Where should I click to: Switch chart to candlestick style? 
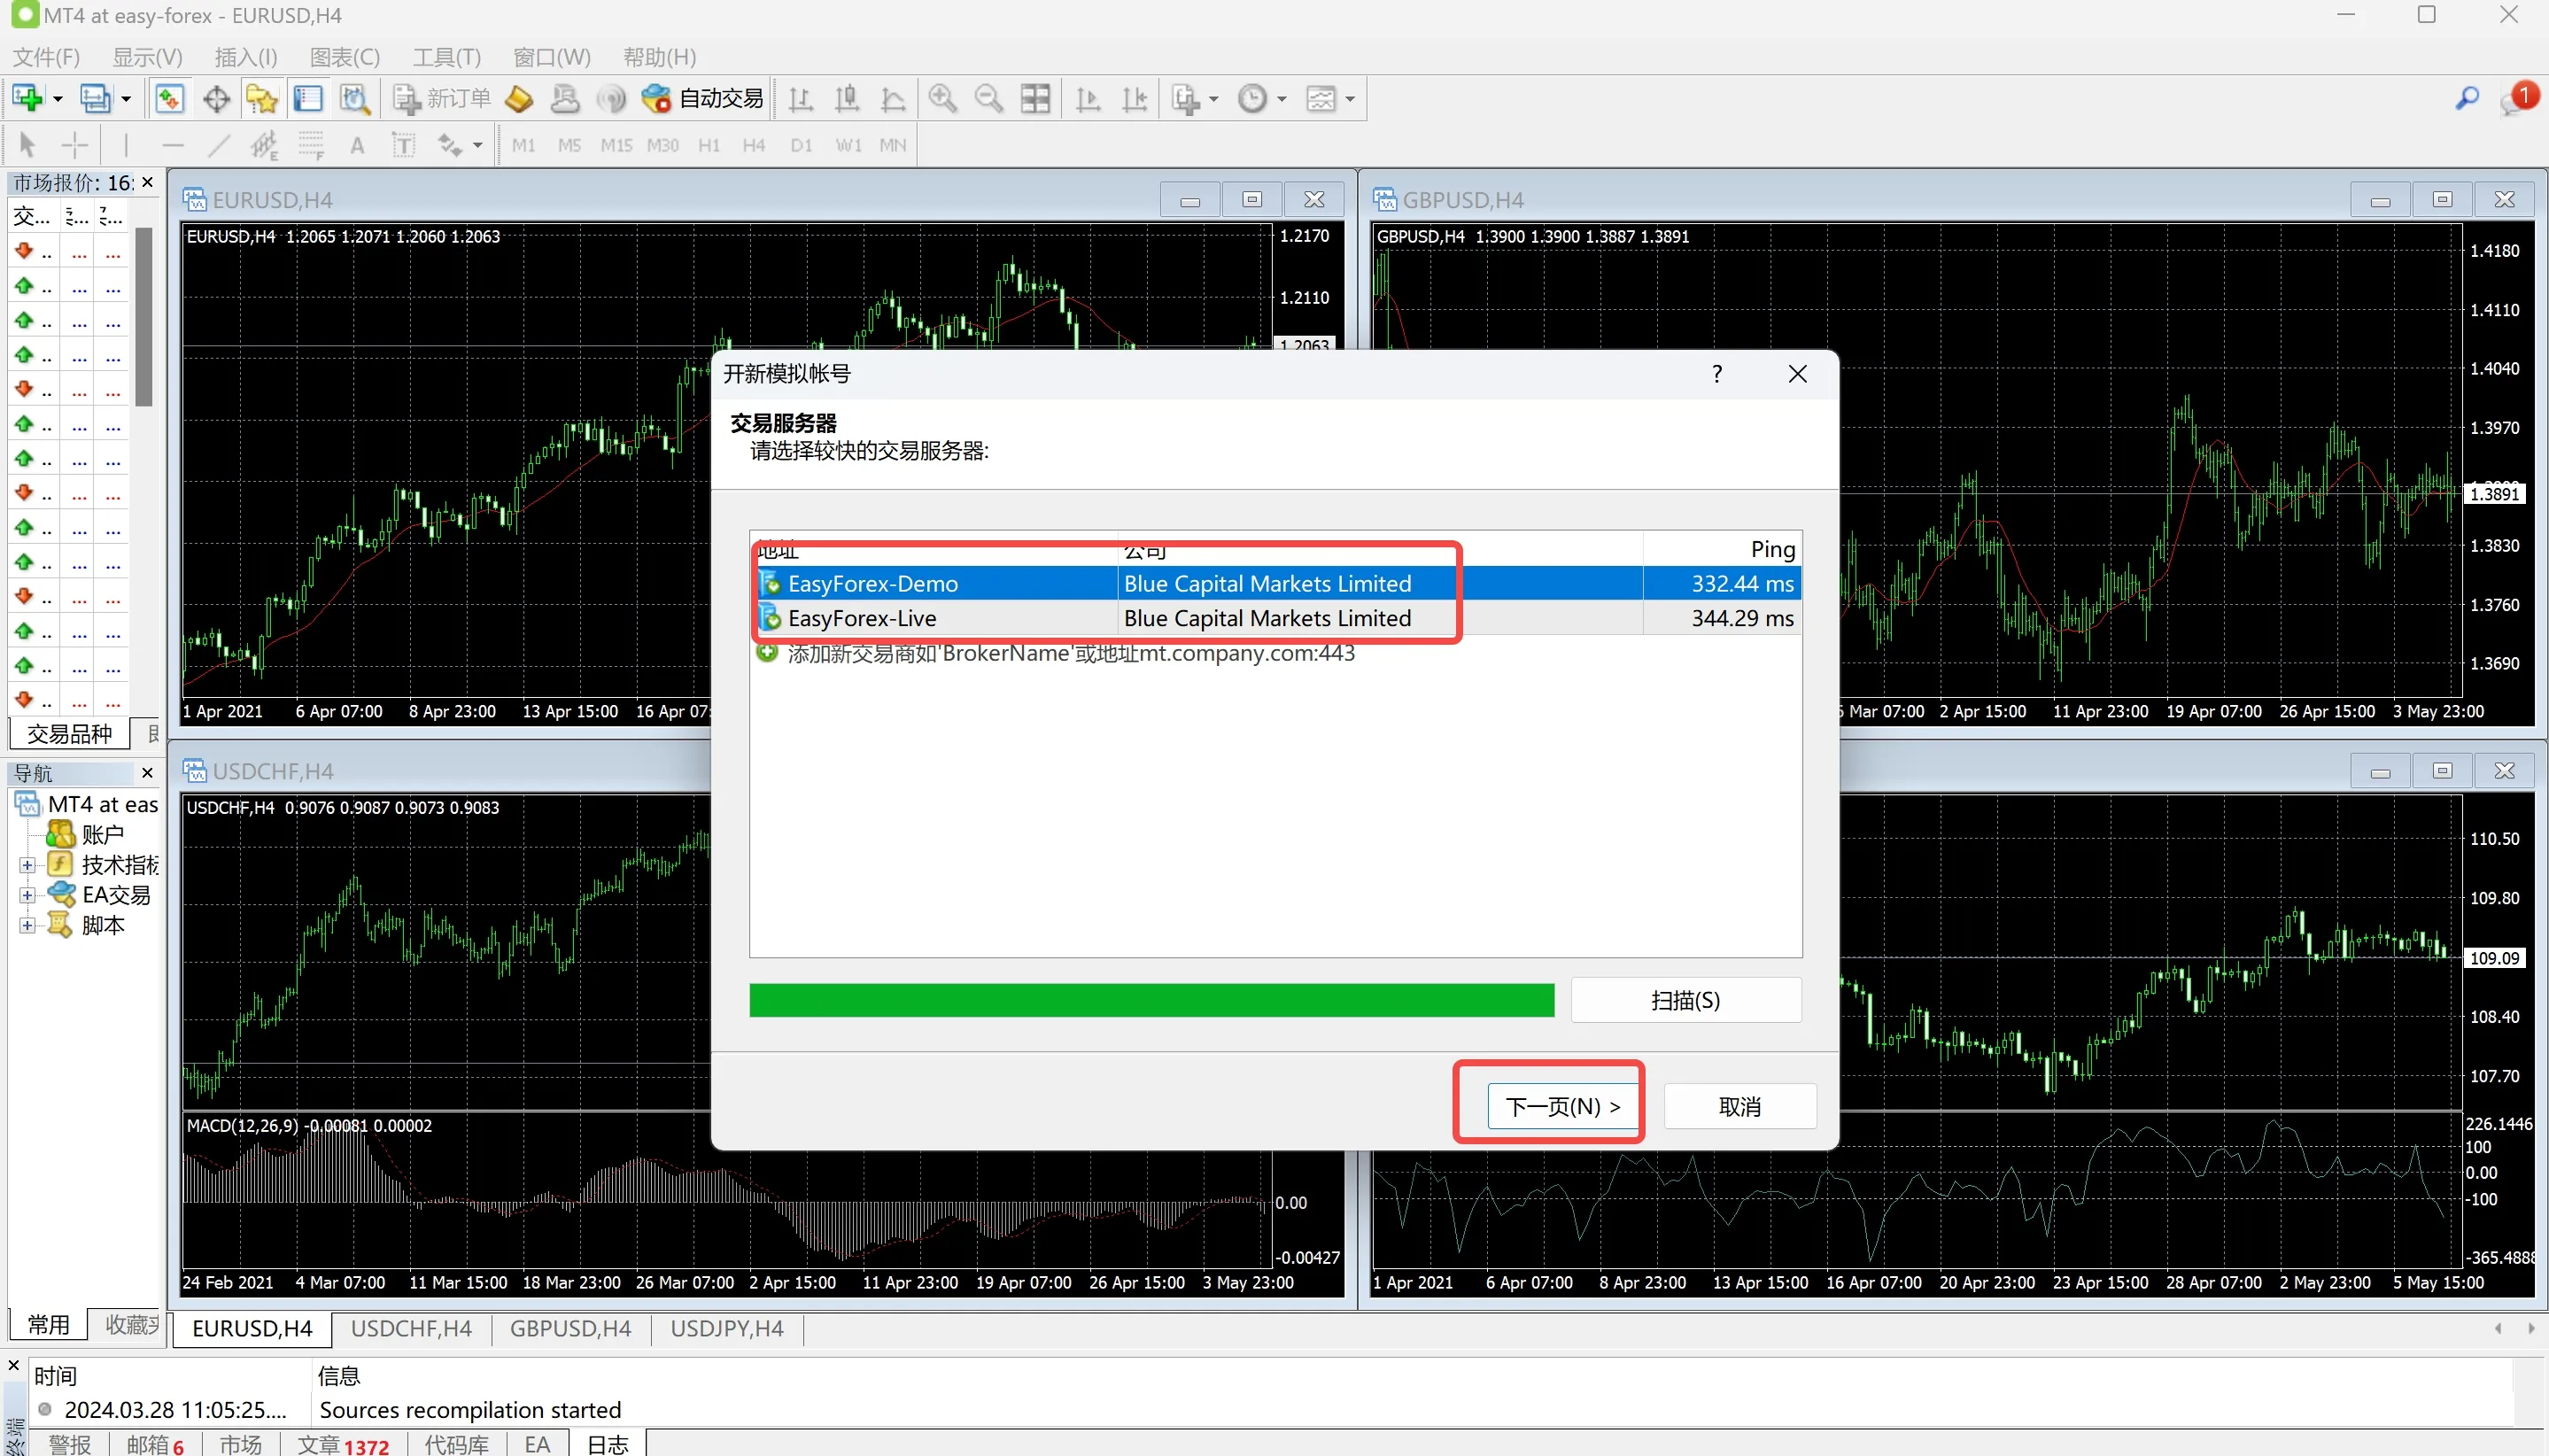pyautogui.click(x=847, y=98)
